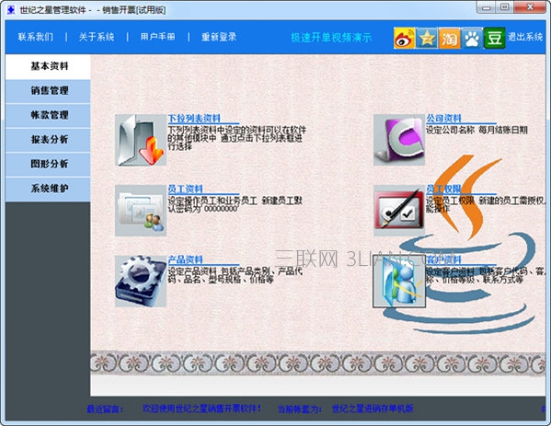Open the company info purple C icon
This screenshot has height=426, width=551.
tap(399, 140)
